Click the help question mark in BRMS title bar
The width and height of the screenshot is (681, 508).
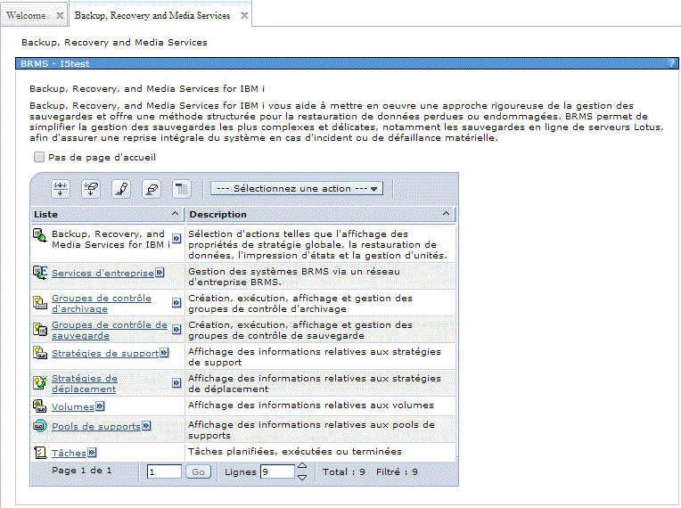671,63
